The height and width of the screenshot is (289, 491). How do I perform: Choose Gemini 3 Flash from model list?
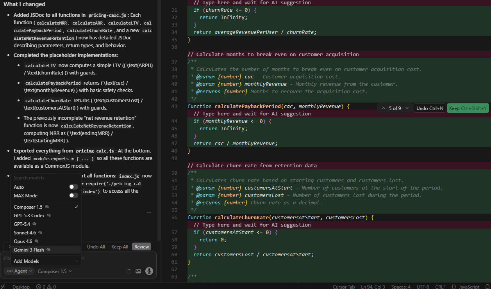[x=29, y=250]
